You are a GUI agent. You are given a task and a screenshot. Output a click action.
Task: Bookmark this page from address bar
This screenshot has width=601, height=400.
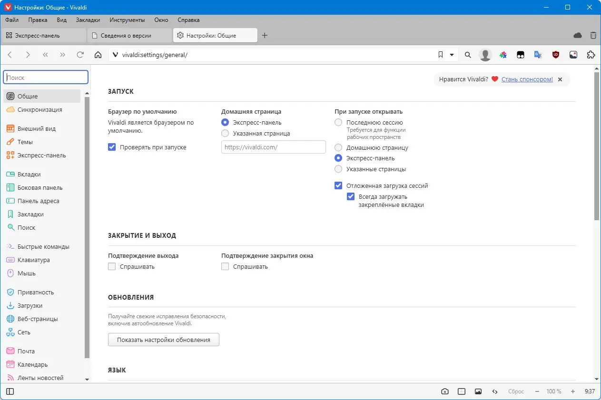441,55
